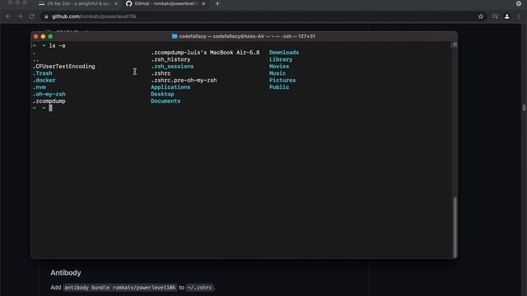527x296 pixels.
Task: Close the GitHub powerlevel10k tab
Action: pyautogui.click(x=203, y=3)
